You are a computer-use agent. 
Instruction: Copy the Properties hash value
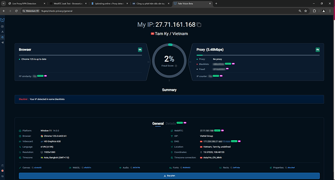click(x=286, y=167)
